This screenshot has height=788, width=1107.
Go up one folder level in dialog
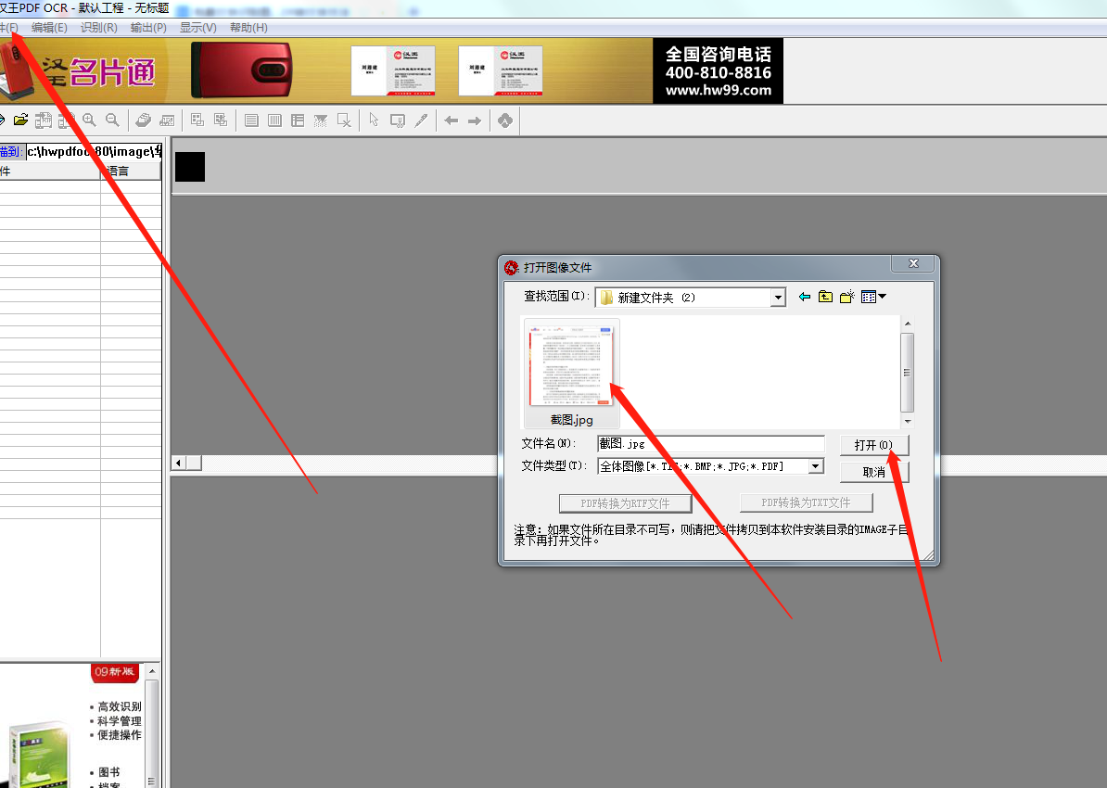coord(825,297)
